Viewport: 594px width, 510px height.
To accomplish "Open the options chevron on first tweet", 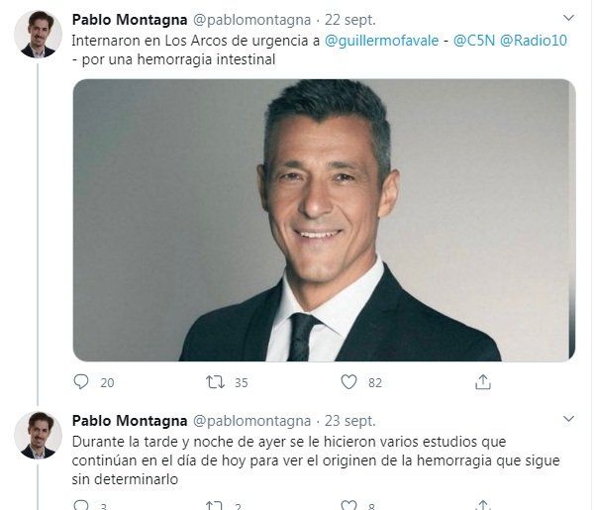I will [x=568, y=18].
